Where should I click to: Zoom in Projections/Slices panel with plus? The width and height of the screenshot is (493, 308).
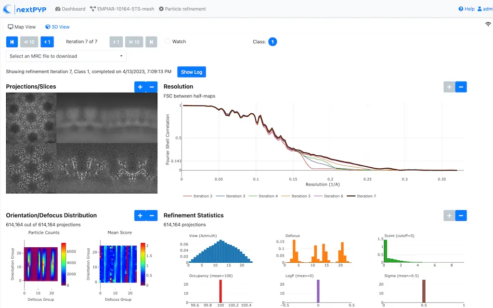click(140, 87)
